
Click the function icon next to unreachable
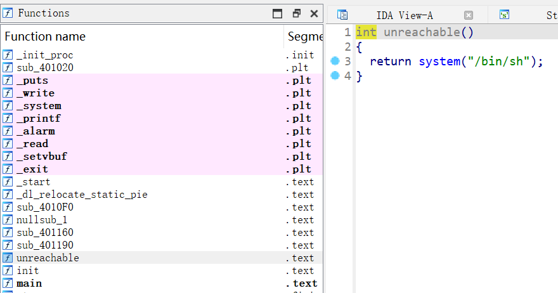pyautogui.click(x=8, y=257)
